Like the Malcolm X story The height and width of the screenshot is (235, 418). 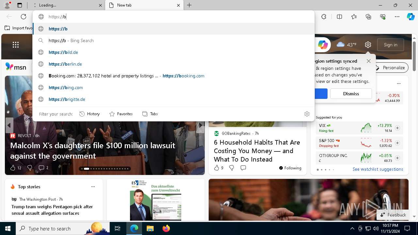pos(15,168)
